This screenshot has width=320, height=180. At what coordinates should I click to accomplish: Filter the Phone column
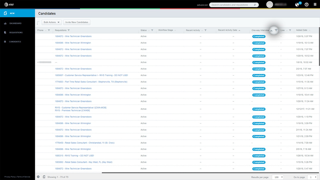[x=49, y=30]
